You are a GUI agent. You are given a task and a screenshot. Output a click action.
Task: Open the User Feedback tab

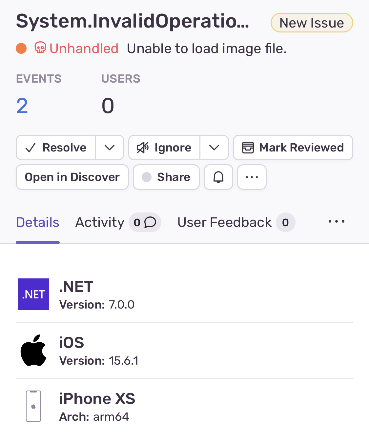(225, 222)
